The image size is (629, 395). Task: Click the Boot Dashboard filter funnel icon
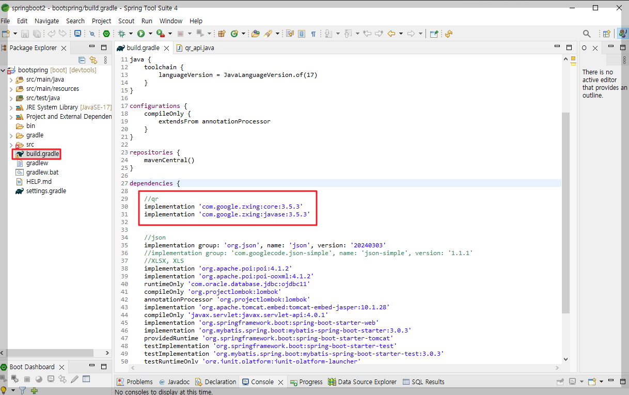pos(22,391)
